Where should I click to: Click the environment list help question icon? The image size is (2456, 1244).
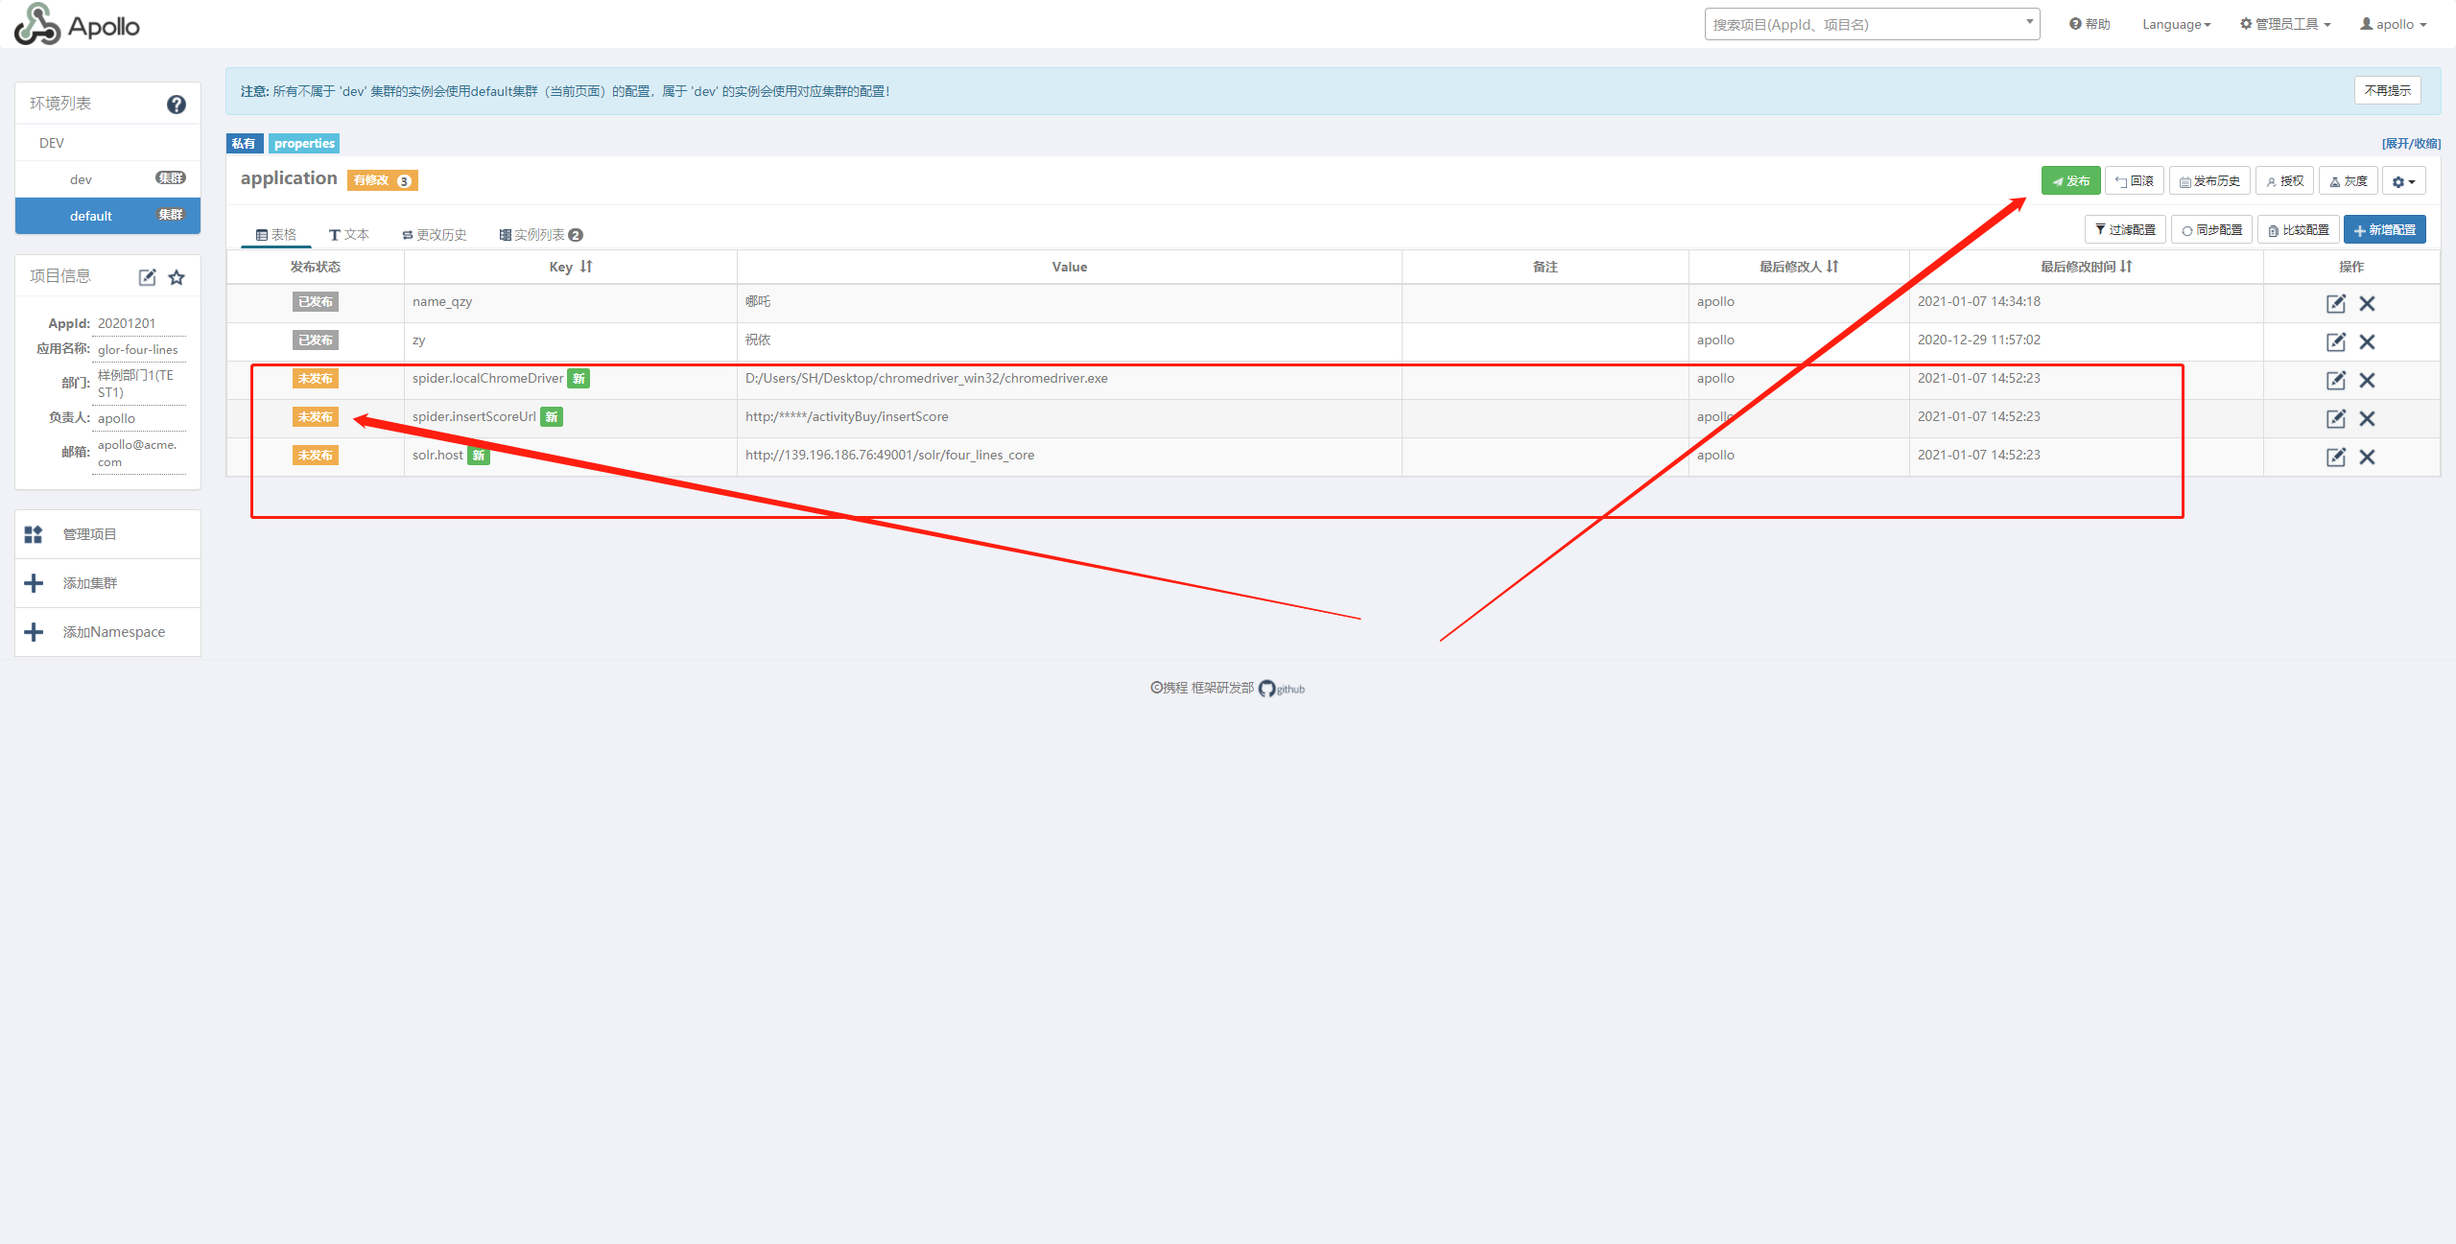177,105
